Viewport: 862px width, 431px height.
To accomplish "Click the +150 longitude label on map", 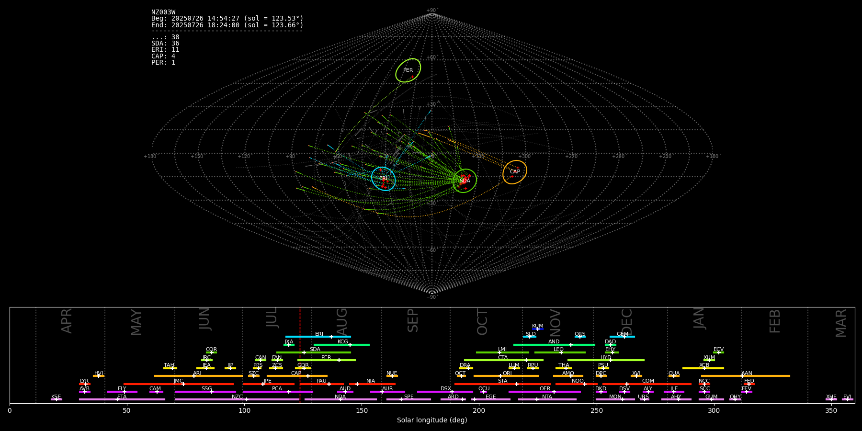I will [197, 157].
